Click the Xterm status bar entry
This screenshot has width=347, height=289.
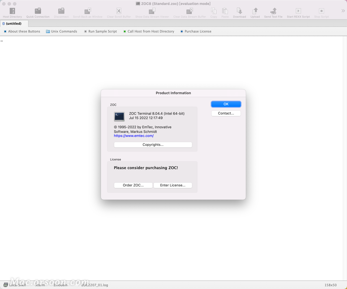40,285
